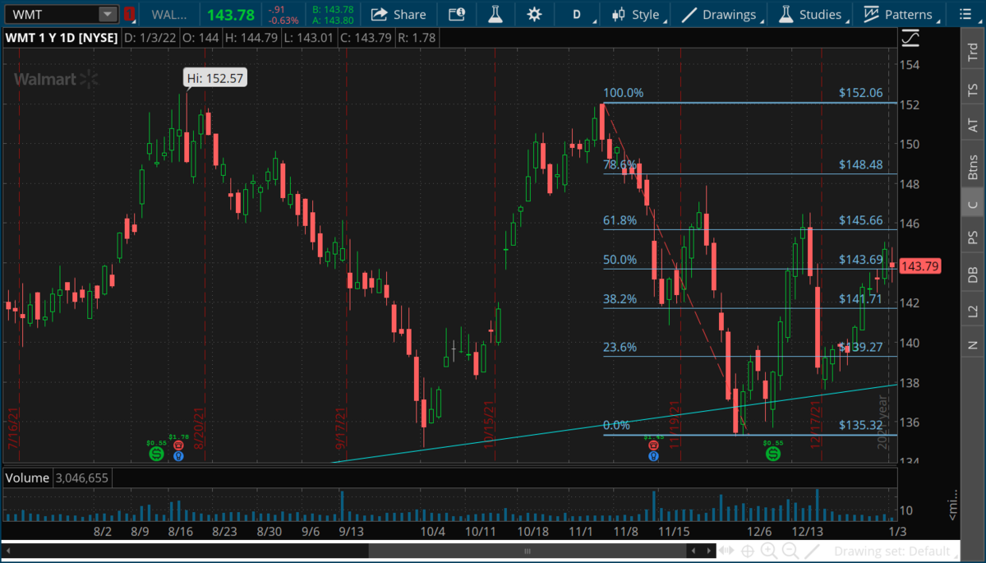The height and width of the screenshot is (563, 986).
Task: Click the red earnings icon near 11/15
Action: tap(653, 445)
